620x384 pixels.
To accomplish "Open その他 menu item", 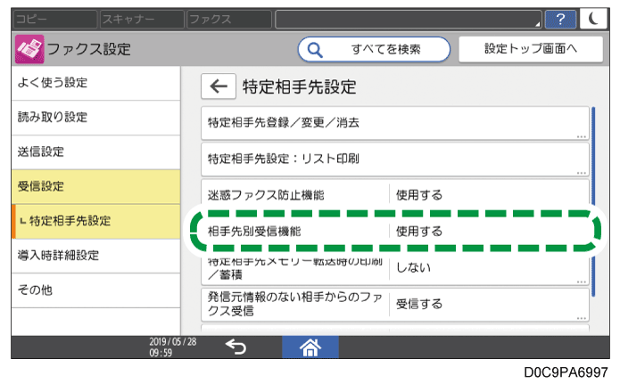I will (x=95, y=290).
